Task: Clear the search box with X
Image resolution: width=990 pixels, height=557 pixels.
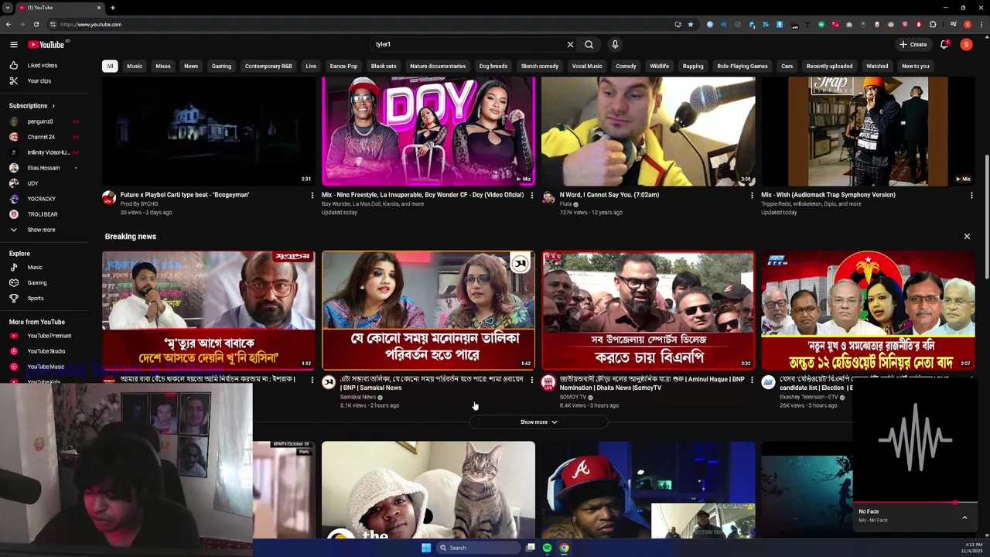Action: click(x=570, y=45)
